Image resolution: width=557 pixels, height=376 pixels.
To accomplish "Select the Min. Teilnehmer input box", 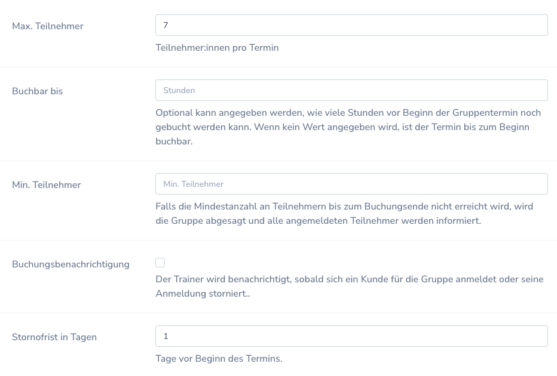I will point(351,184).
